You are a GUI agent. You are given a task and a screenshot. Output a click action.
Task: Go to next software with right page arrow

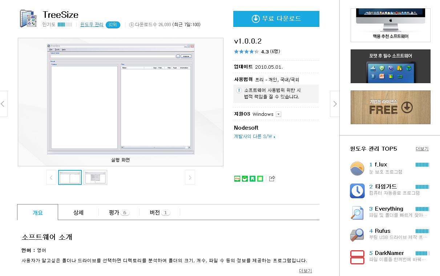(x=335, y=104)
